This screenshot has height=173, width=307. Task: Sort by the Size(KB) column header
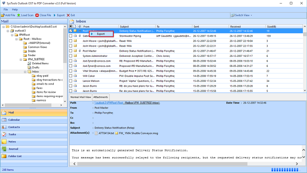tap(284, 27)
